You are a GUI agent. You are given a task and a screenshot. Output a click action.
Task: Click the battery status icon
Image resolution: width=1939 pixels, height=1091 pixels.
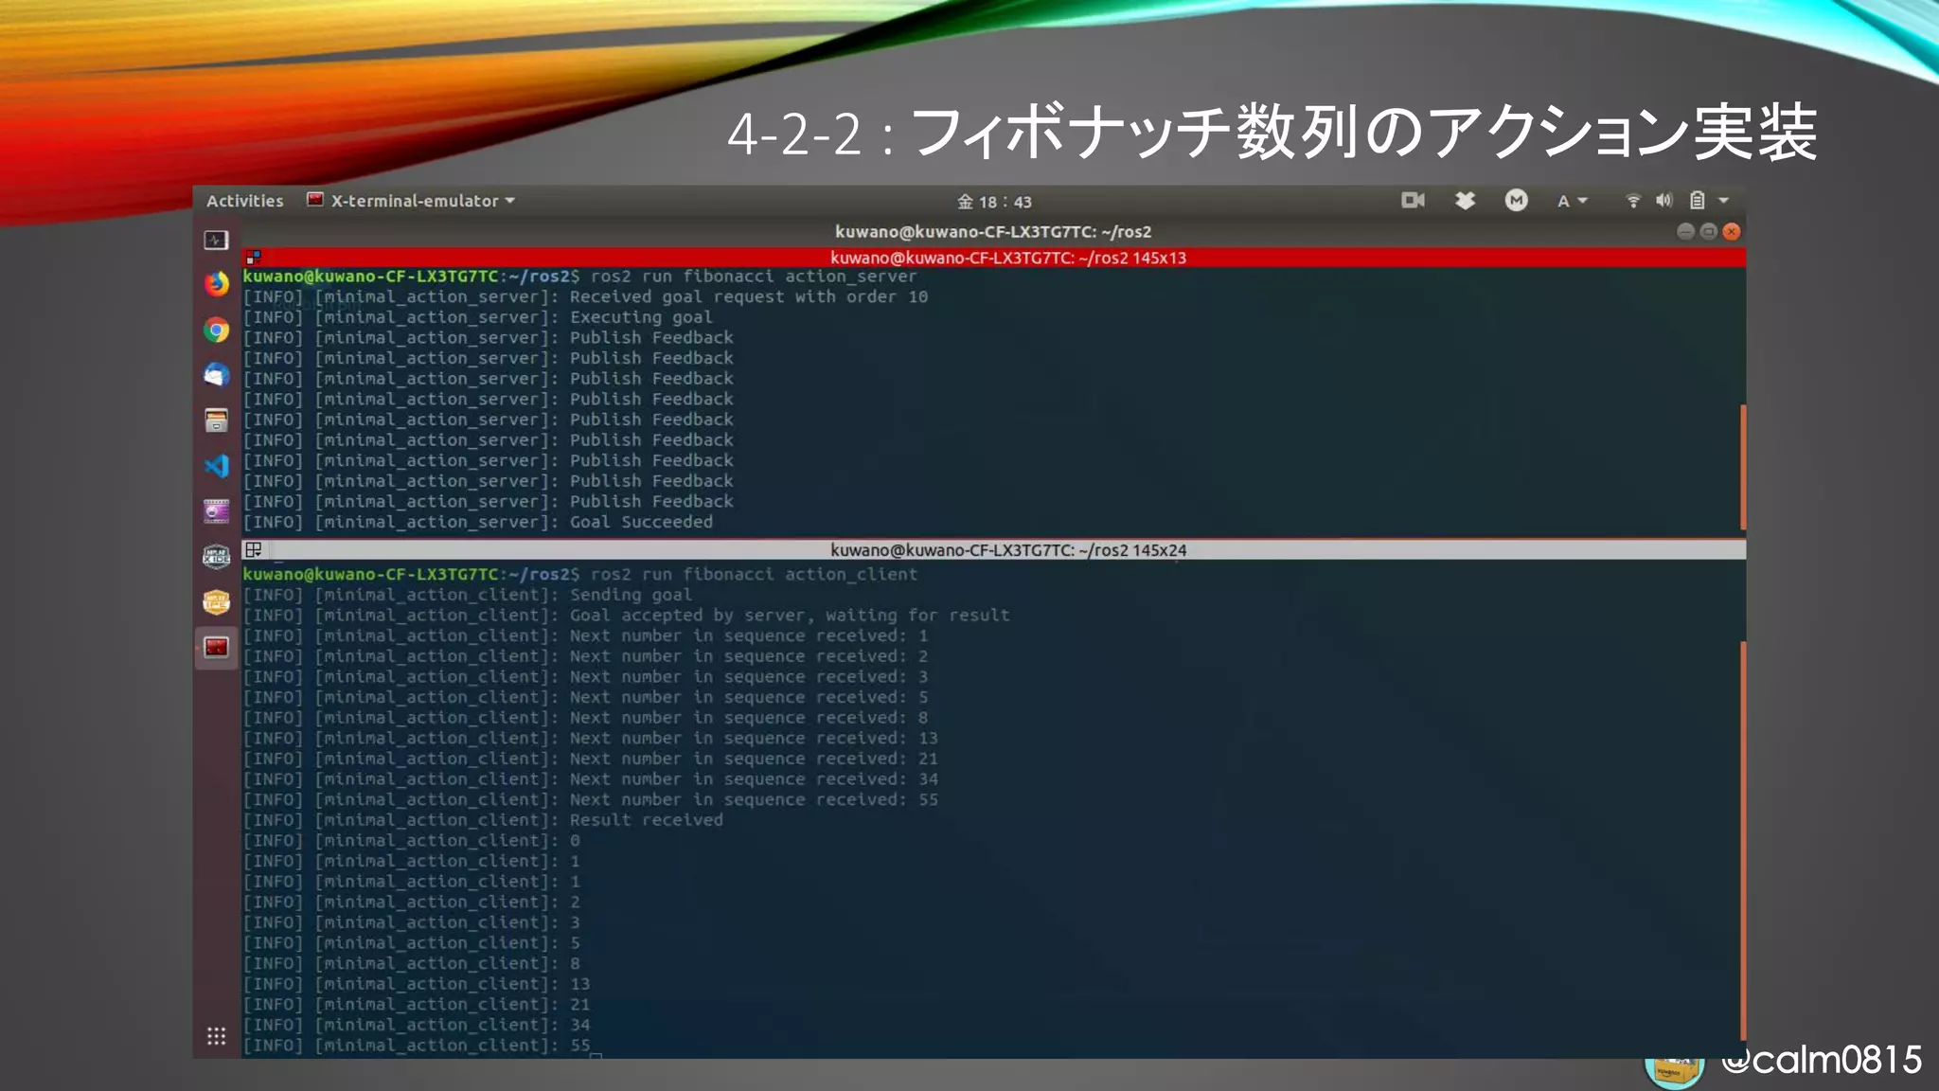[1697, 200]
